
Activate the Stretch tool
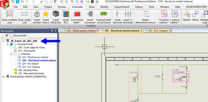pos(187,17)
